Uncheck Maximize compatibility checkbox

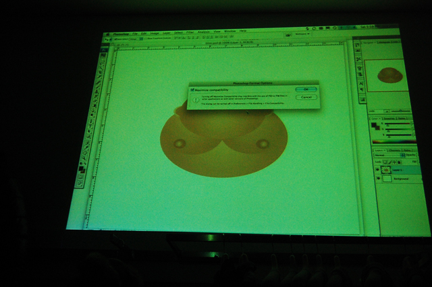point(192,89)
